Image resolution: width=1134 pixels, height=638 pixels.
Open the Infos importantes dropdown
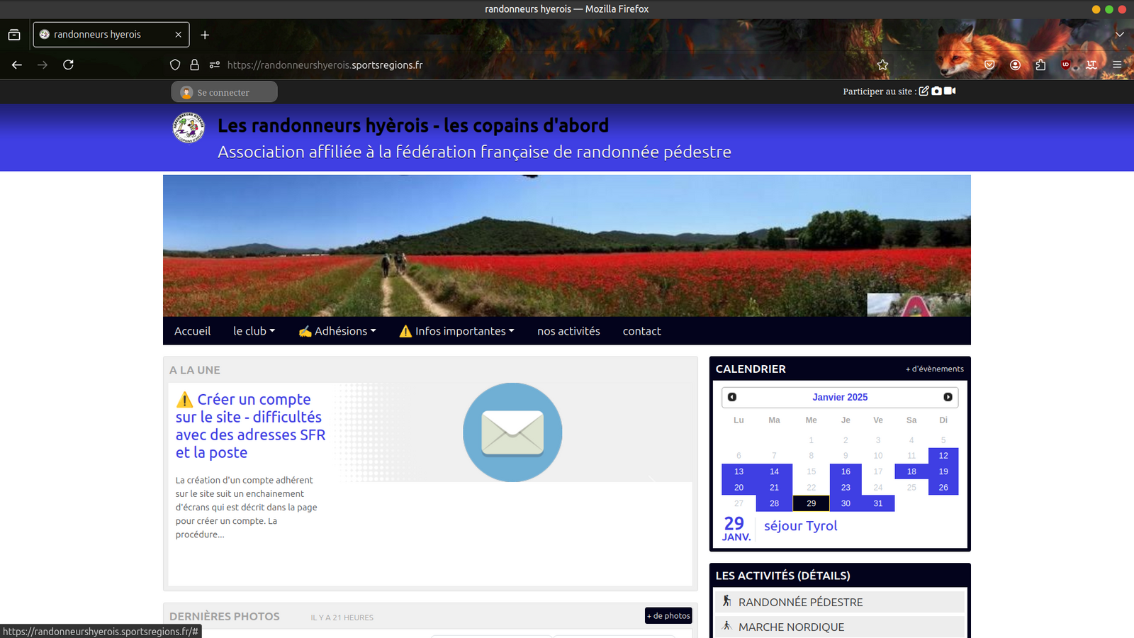click(457, 331)
